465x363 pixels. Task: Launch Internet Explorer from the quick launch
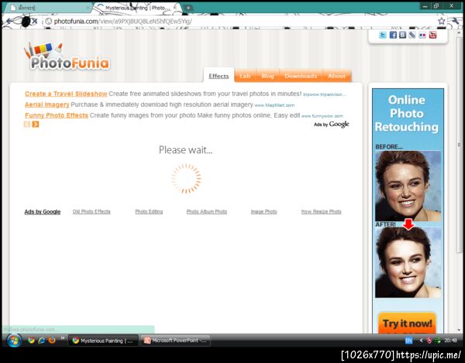coord(42,341)
